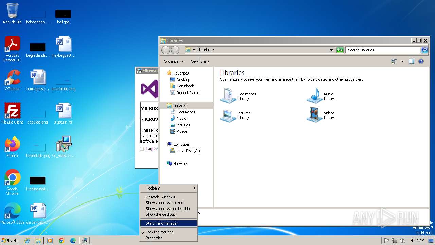
Task: Choose Show windows stacked
Action: (x=169, y=203)
